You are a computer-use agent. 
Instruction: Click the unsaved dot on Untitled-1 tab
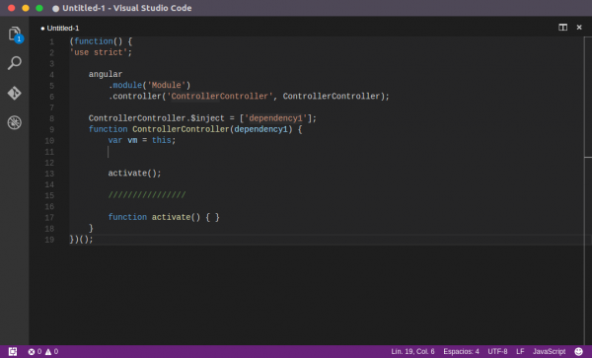[42, 29]
